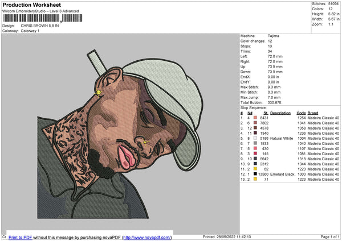Click the printed timestamp '28/06/2022 11:42:13'
The image size is (342, 241).
(x=234, y=236)
